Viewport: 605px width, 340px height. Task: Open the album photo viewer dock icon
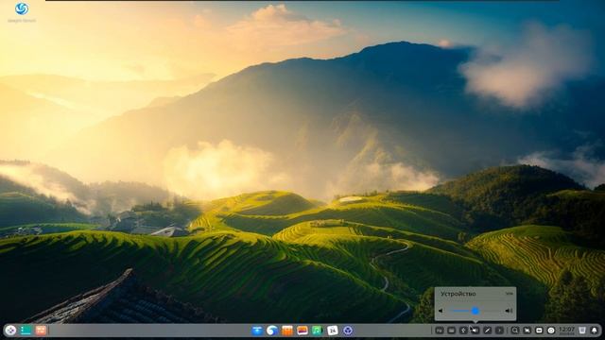(x=302, y=331)
